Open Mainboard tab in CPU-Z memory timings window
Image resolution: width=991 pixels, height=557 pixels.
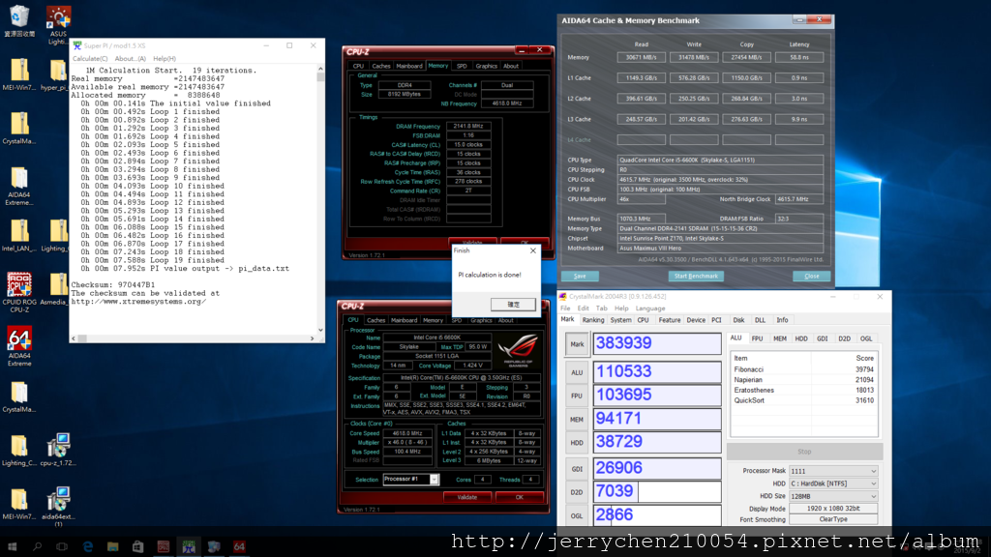pos(409,66)
